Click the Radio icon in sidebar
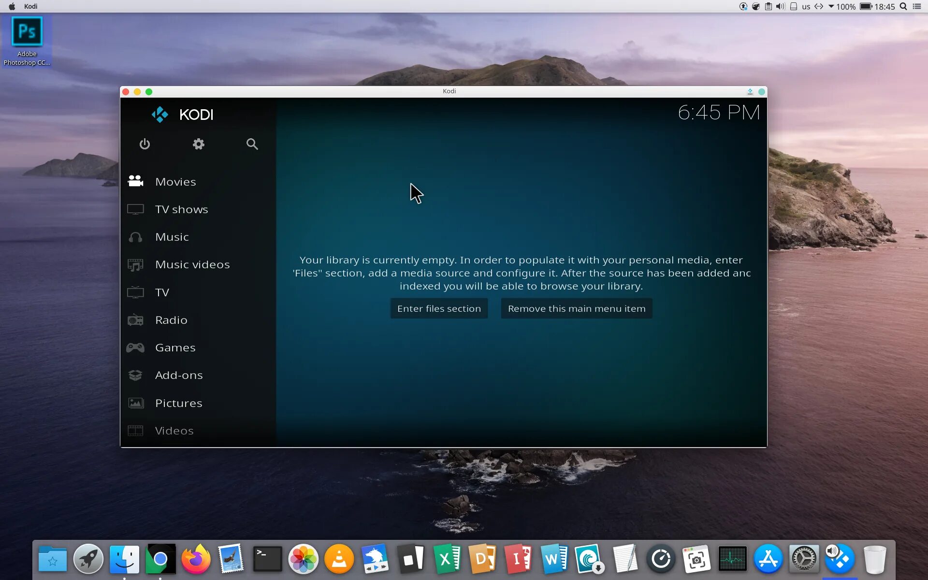This screenshot has height=580, width=928. coord(135,320)
